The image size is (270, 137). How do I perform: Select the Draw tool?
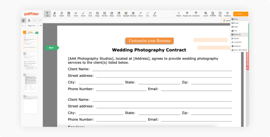tap(155, 14)
